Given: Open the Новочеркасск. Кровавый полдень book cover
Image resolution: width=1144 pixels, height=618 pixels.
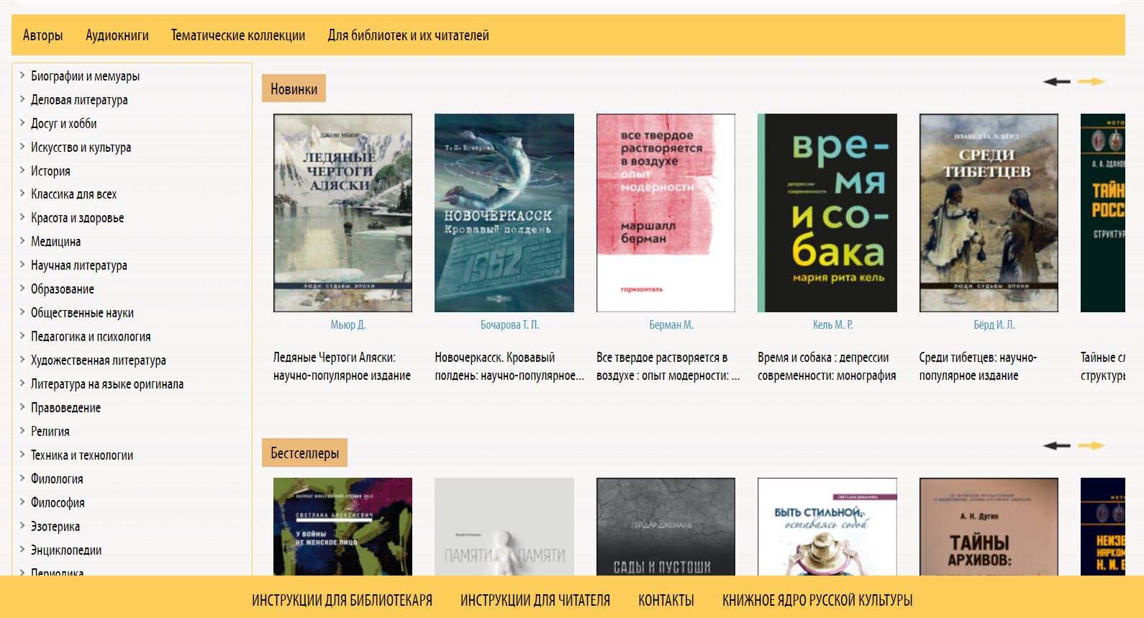Looking at the screenshot, I should (x=504, y=213).
